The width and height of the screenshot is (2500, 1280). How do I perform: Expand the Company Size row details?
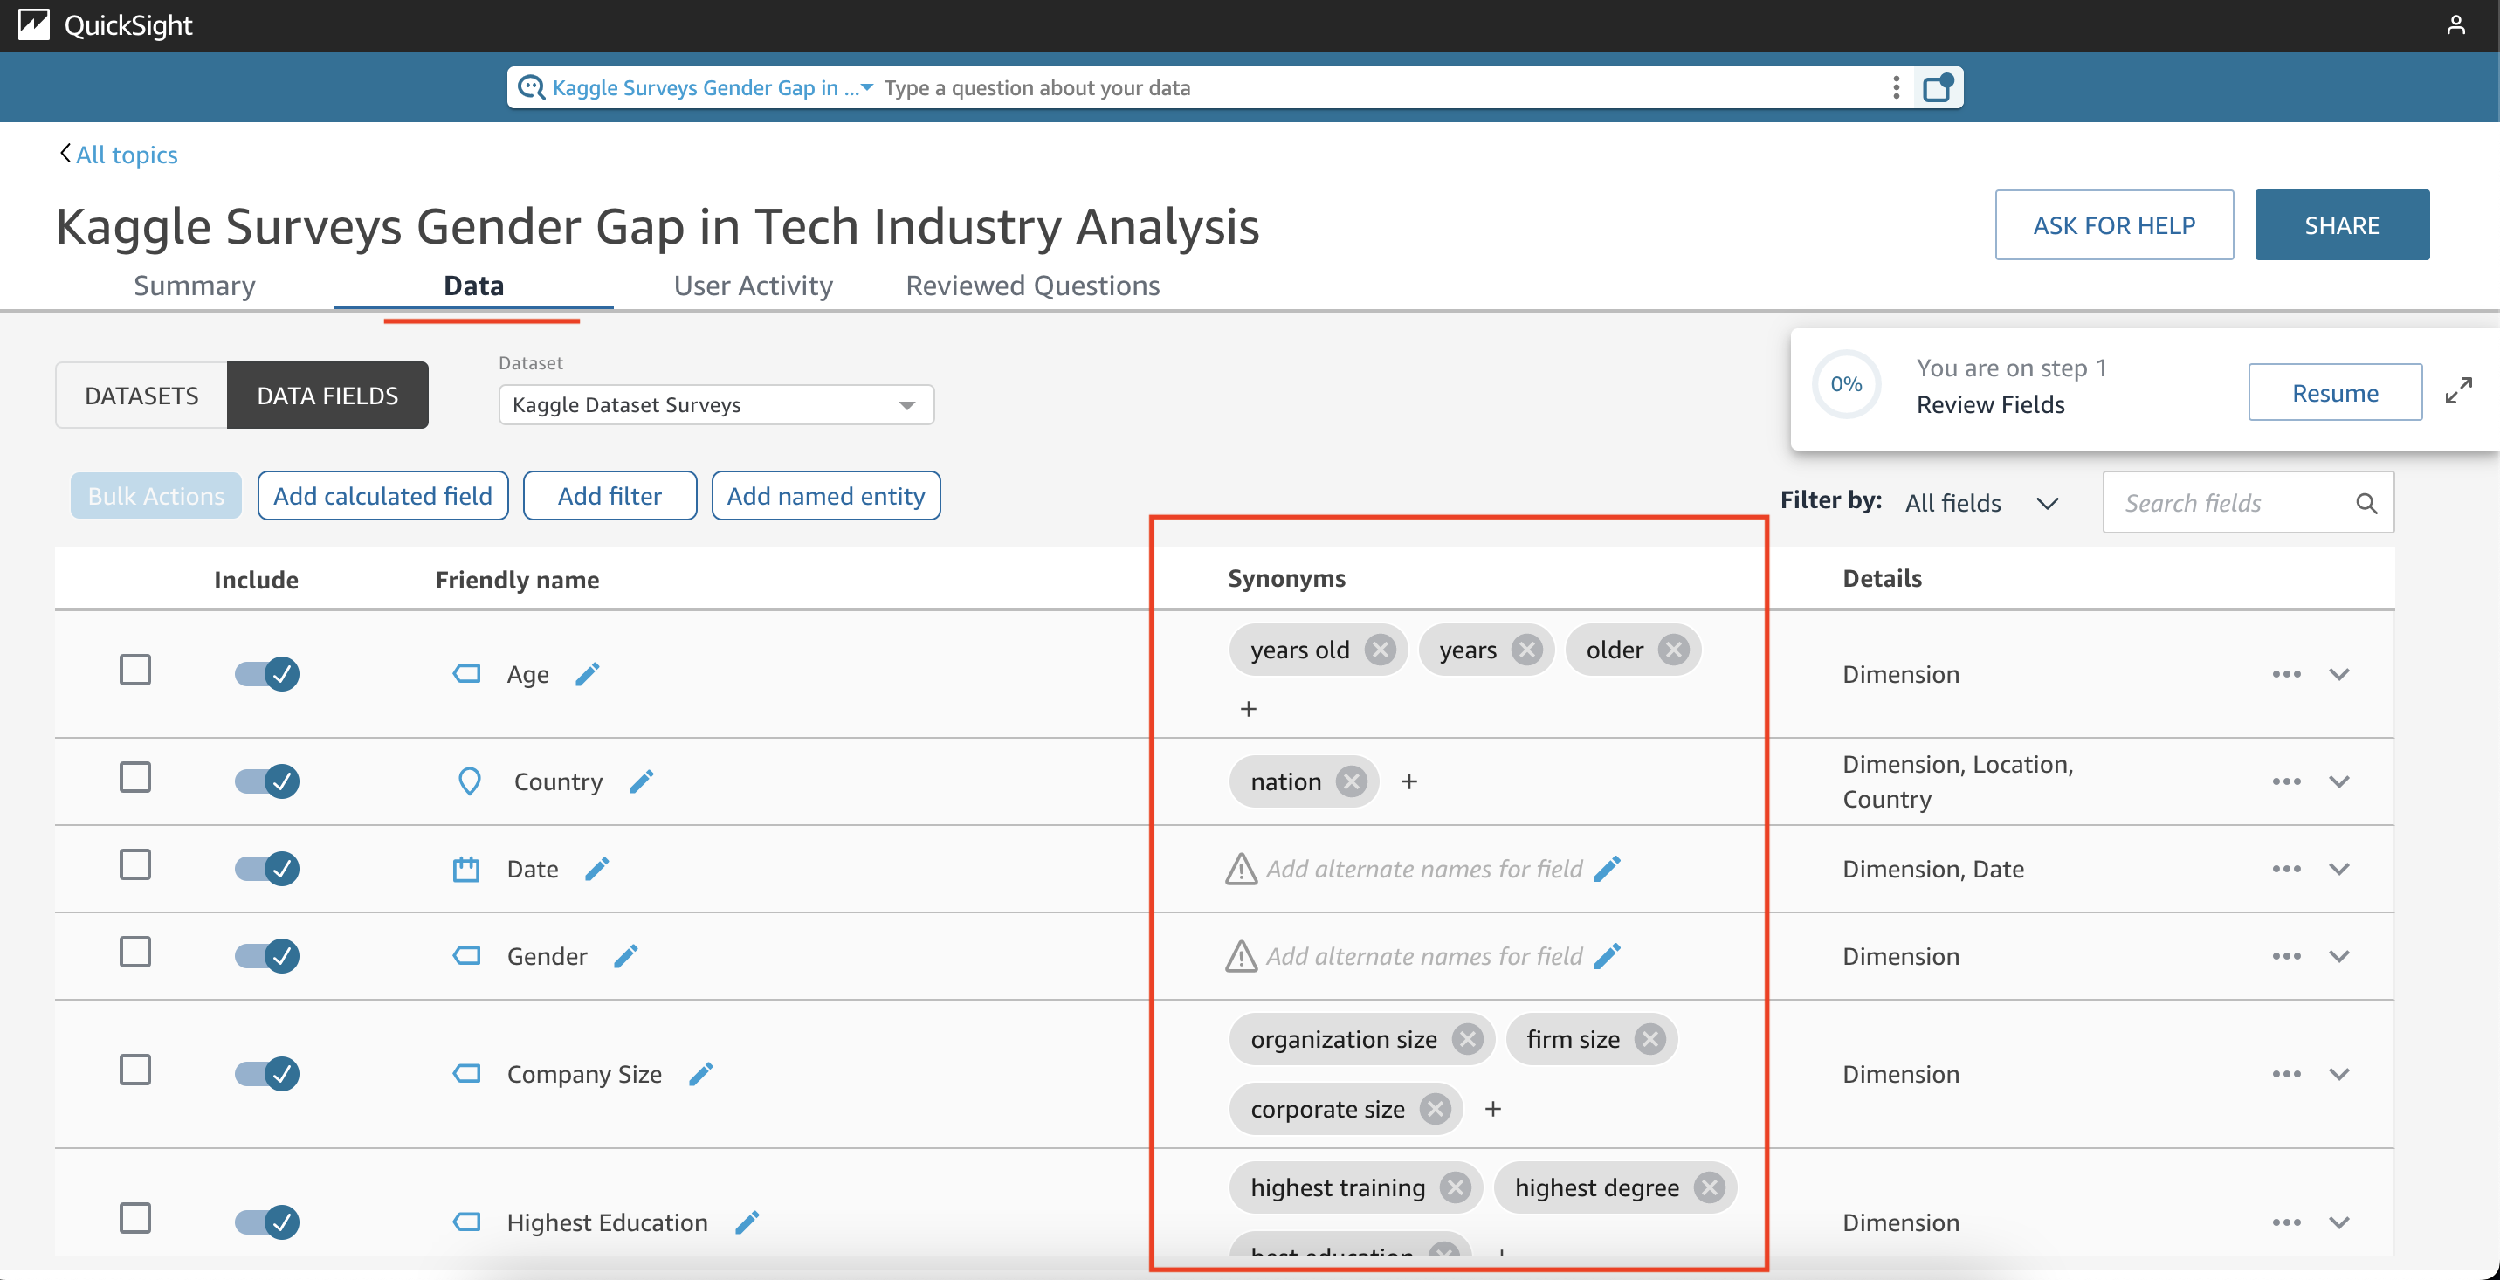coord(2339,1073)
